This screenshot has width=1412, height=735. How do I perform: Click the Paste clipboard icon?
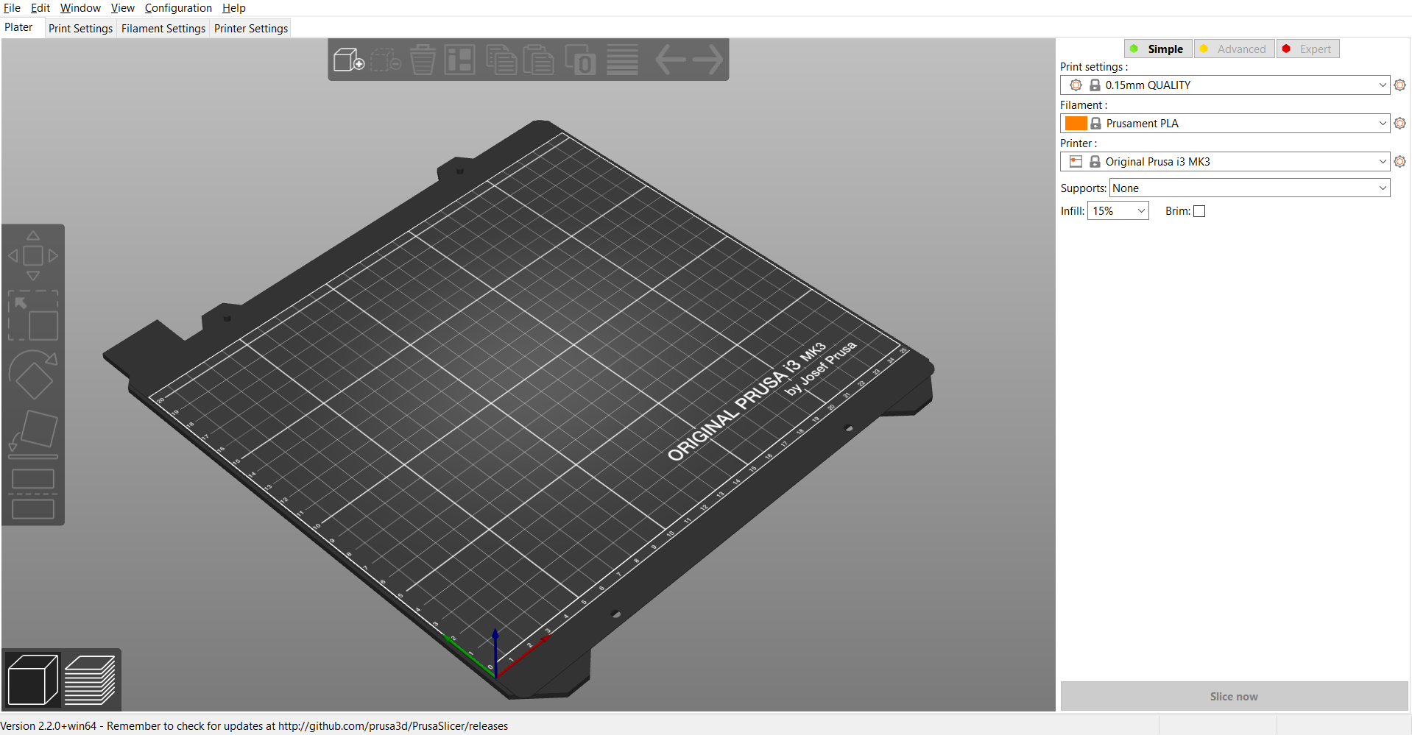coord(538,60)
